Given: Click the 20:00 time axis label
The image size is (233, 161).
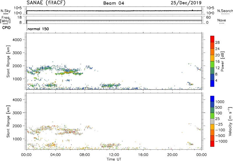Looking at the screenshot, I should point(172,155).
